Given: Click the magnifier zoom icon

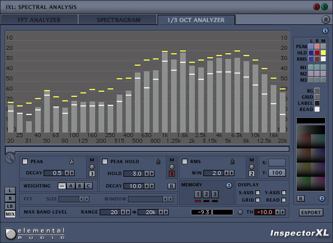Looking at the screenshot, I should (10, 158).
